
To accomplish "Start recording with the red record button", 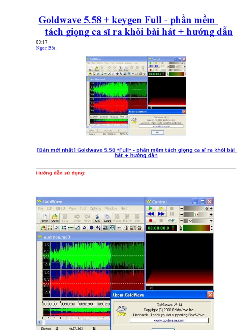I will click(150, 220).
